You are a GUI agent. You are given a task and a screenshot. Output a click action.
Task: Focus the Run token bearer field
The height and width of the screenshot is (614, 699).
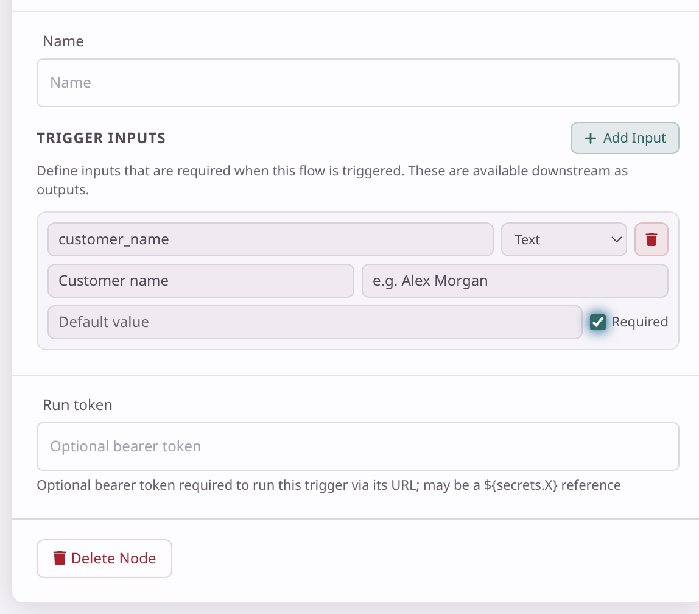click(x=358, y=446)
